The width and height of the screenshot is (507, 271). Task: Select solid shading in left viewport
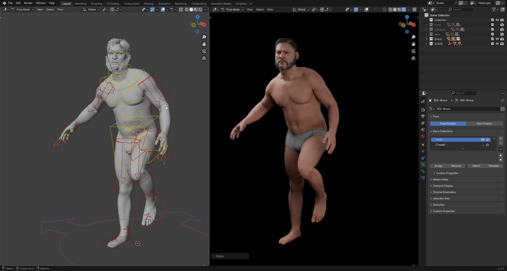191,9
